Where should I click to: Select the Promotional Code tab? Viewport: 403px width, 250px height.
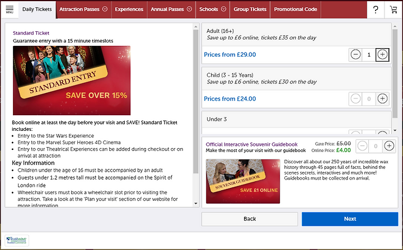[x=296, y=10]
